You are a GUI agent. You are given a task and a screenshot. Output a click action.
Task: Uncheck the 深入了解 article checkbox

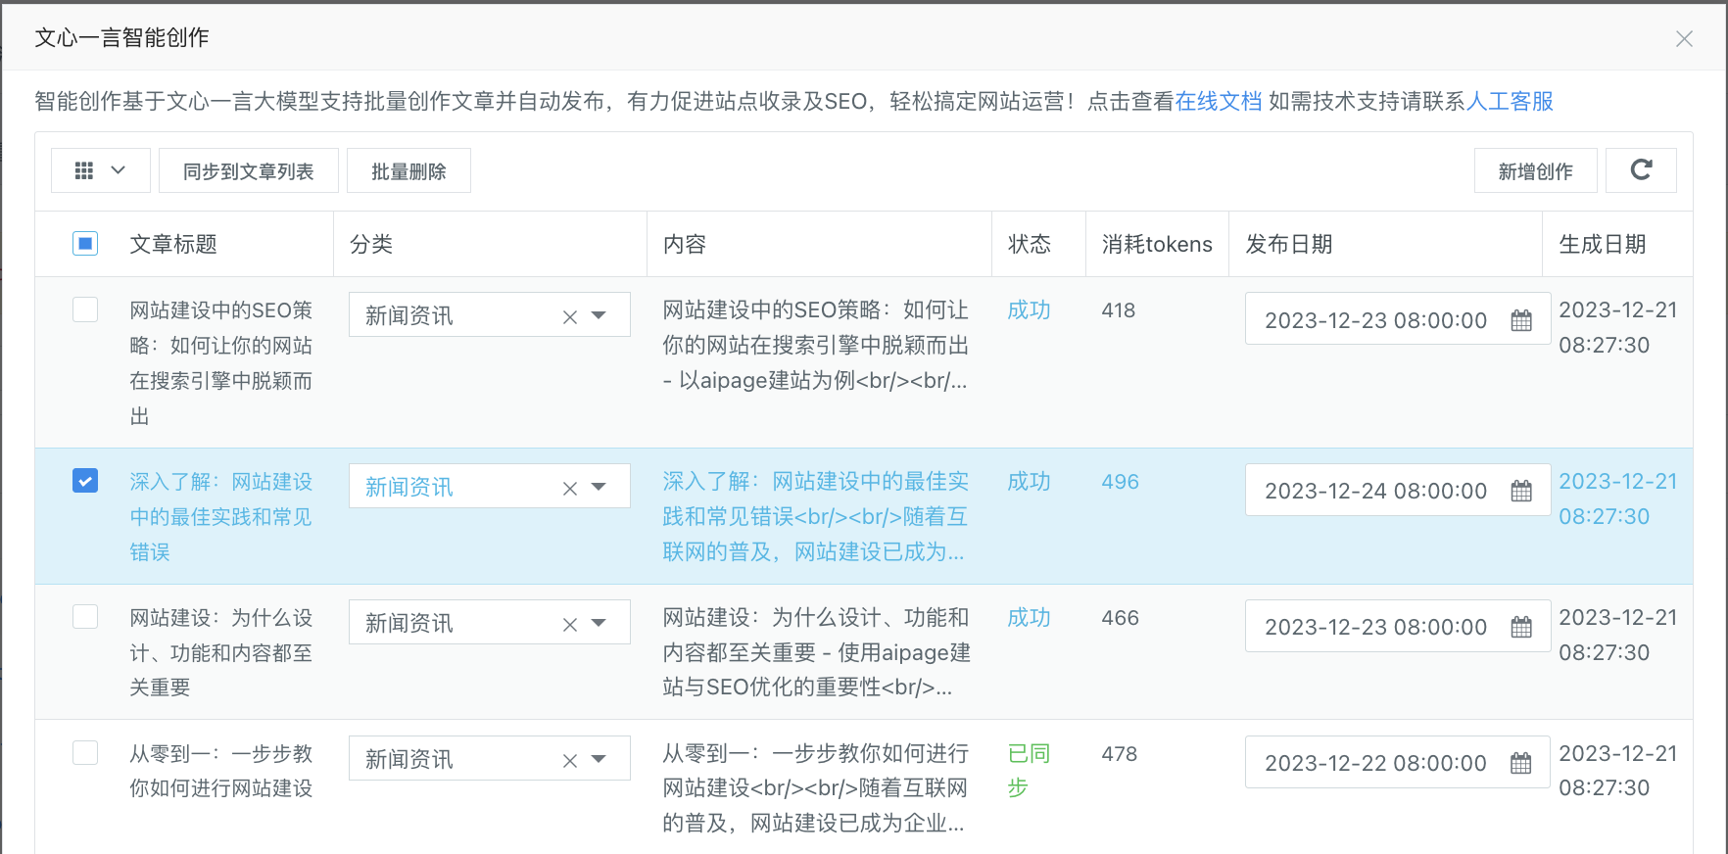click(85, 481)
